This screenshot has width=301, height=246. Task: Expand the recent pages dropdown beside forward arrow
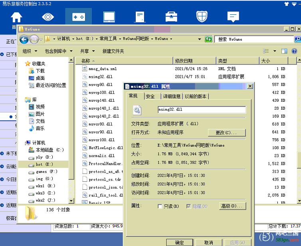41,39
